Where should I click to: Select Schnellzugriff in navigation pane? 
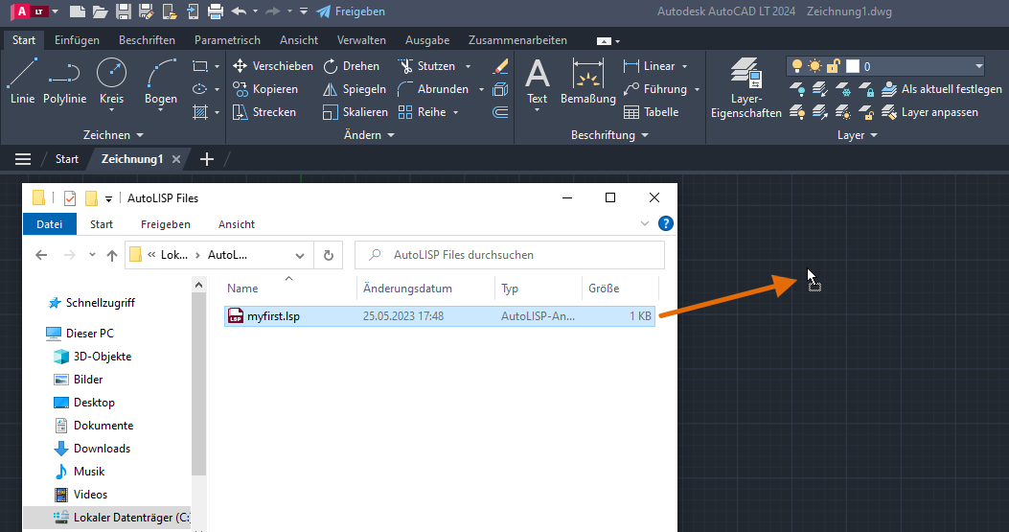click(x=101, y=303)
